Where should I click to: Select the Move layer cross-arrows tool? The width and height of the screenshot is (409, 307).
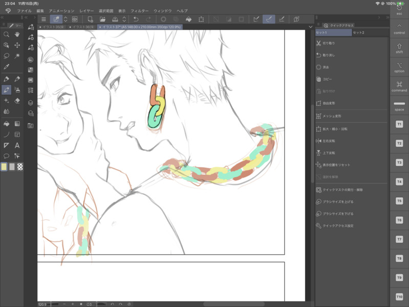pos(17,45)
